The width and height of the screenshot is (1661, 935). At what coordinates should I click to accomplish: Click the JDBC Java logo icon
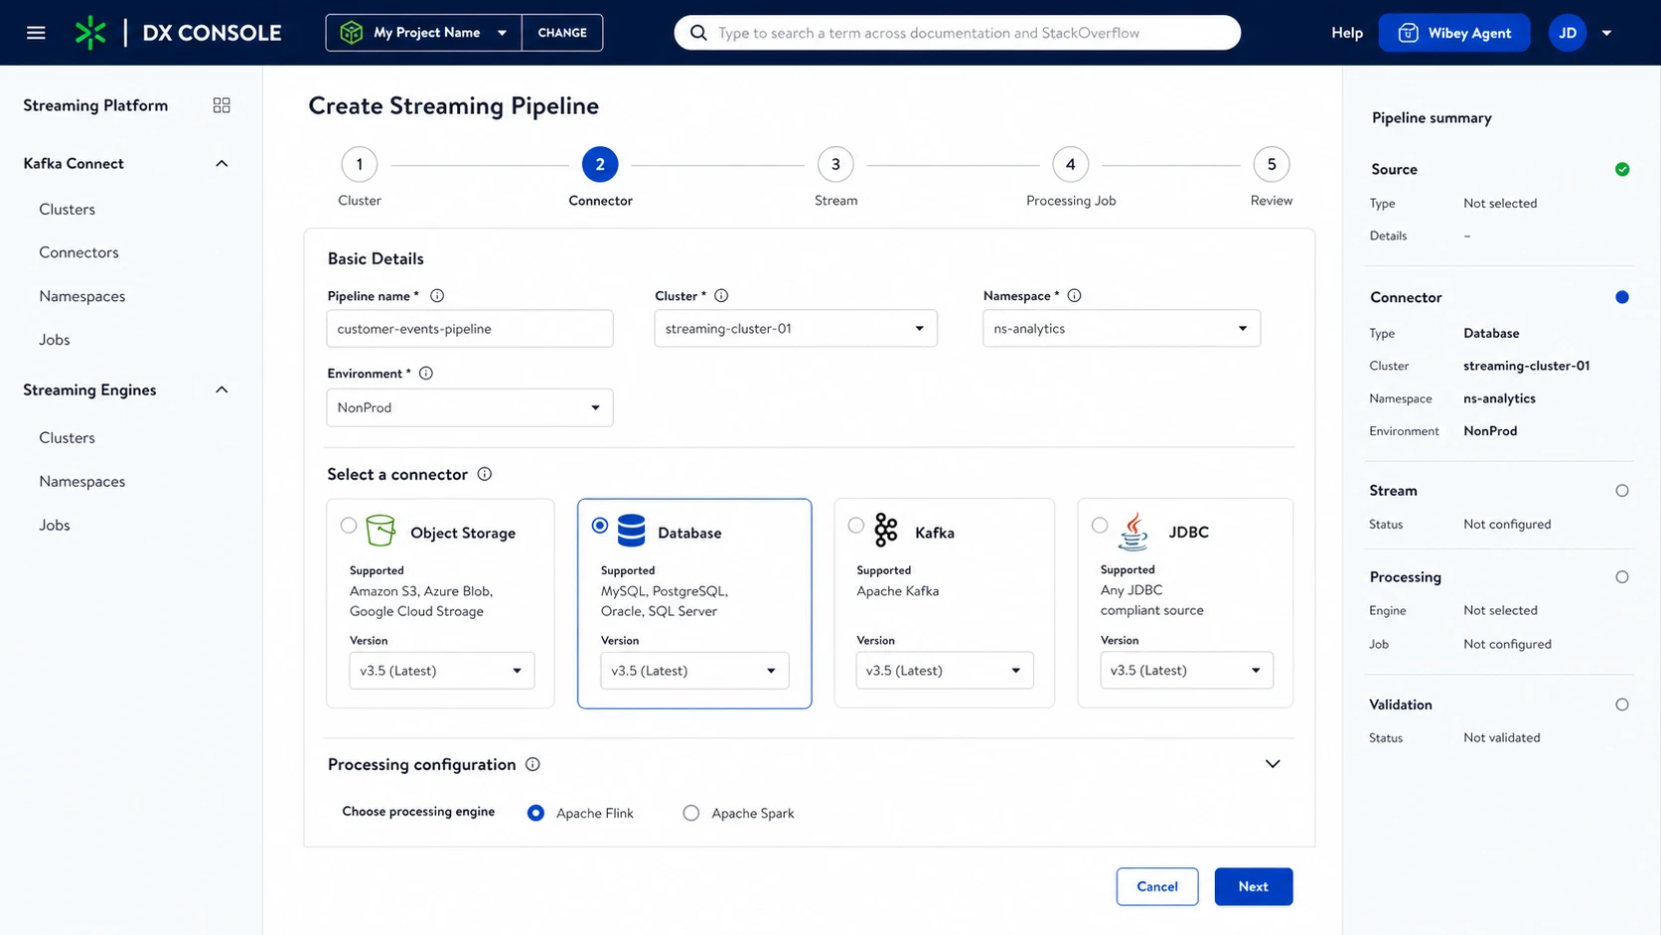pyautogui.click(x=1132, y=532)
